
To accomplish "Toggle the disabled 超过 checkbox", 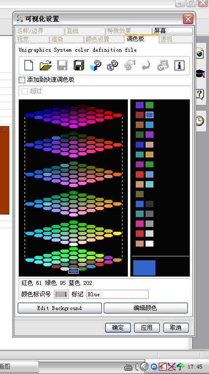I will 25,91.
